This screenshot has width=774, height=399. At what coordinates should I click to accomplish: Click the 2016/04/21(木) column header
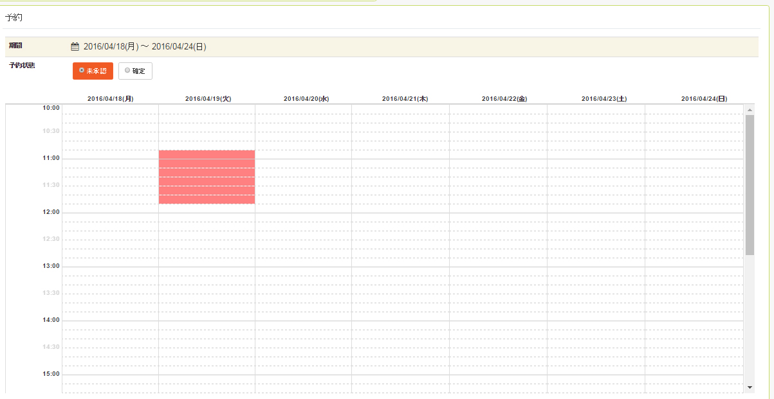pyautogui.click(x=405, y=99)
